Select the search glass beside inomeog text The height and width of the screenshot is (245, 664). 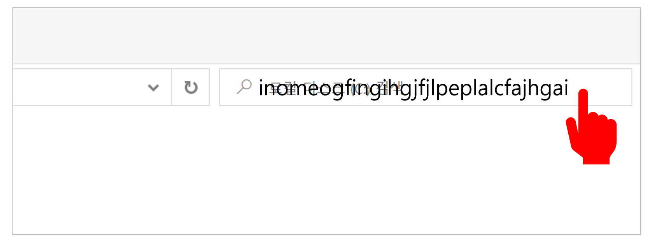[x=244, y=87]
